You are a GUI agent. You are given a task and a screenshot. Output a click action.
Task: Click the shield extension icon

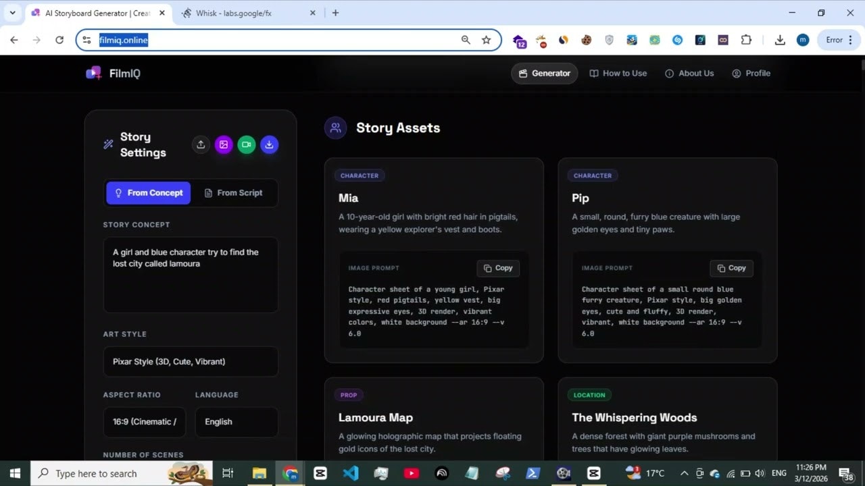point(609,40)
